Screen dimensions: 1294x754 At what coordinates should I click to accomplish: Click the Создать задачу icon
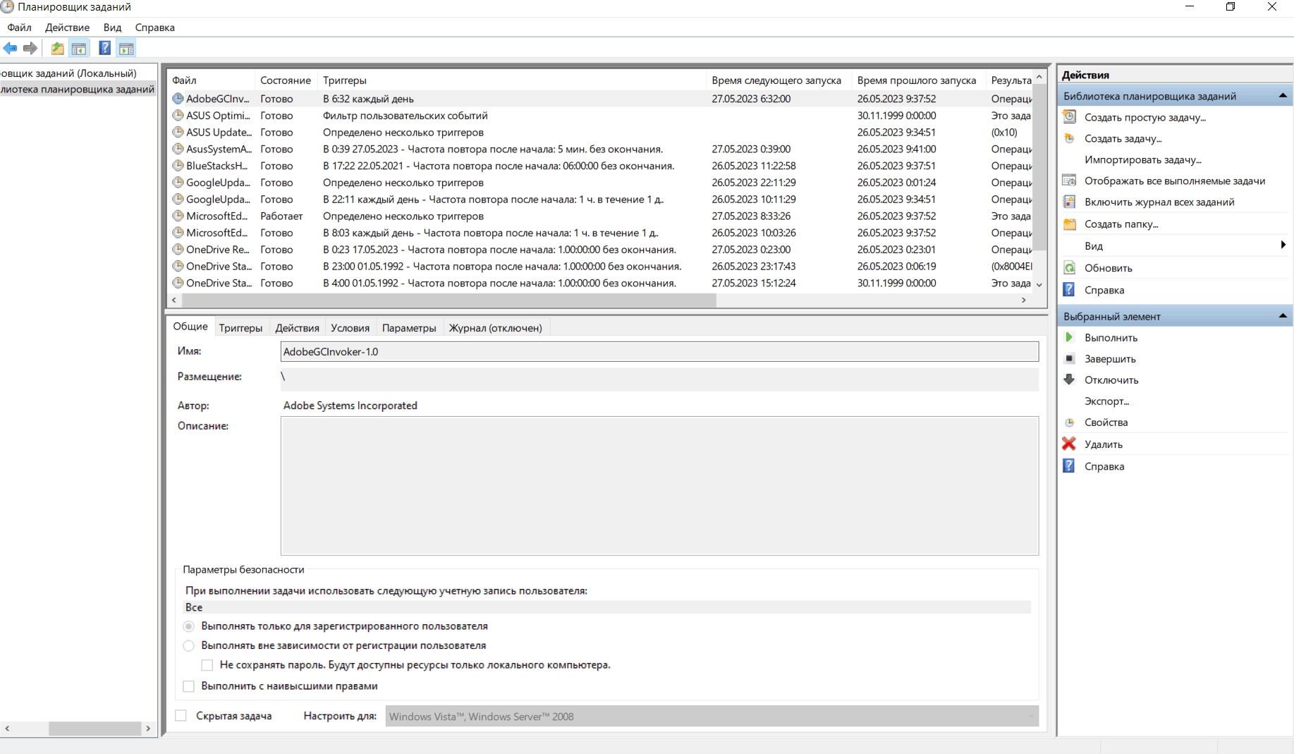[1070, 138]
